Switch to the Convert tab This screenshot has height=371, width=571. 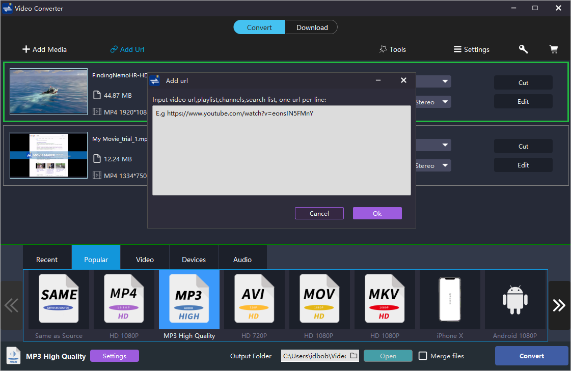(x=259, y=27)
